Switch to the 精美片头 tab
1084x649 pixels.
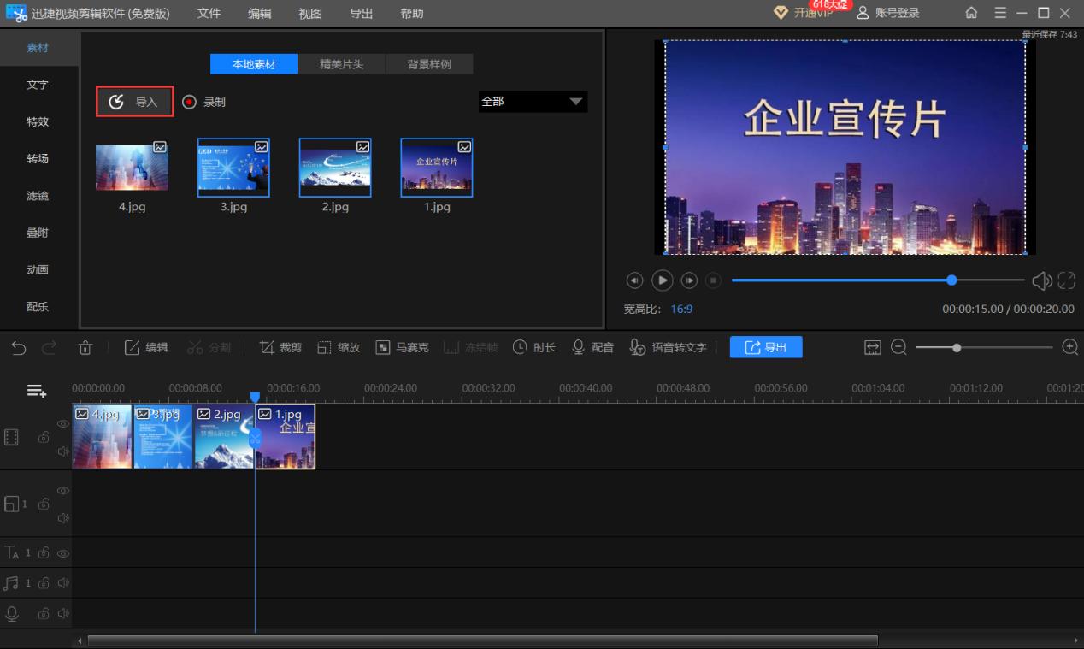click(341, 64)
